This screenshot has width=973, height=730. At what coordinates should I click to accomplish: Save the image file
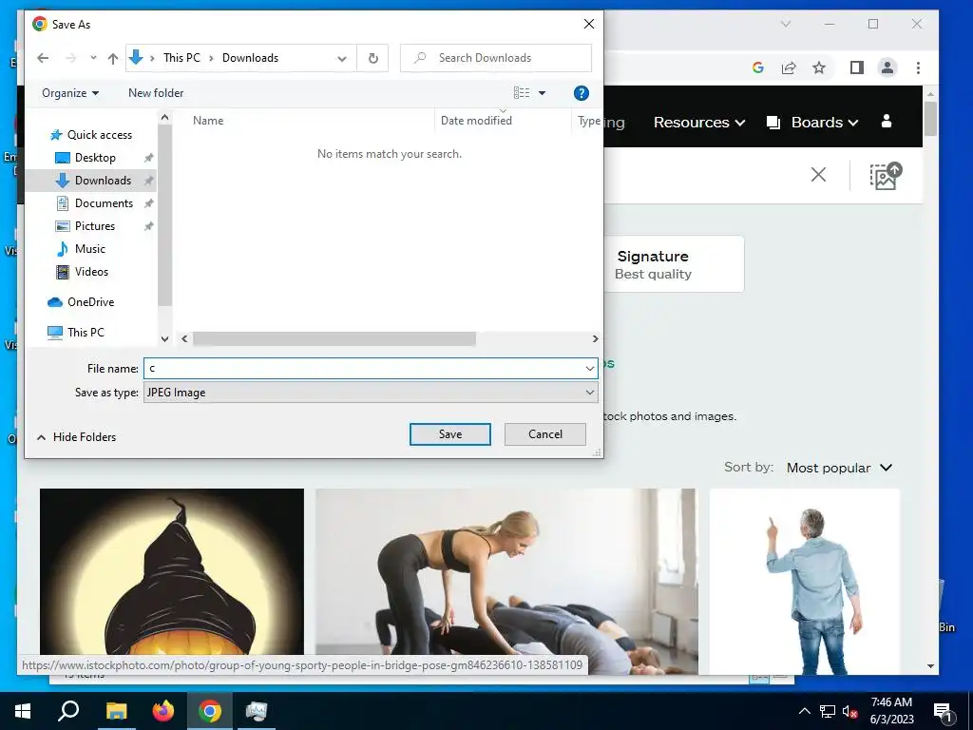coord(449,434)
